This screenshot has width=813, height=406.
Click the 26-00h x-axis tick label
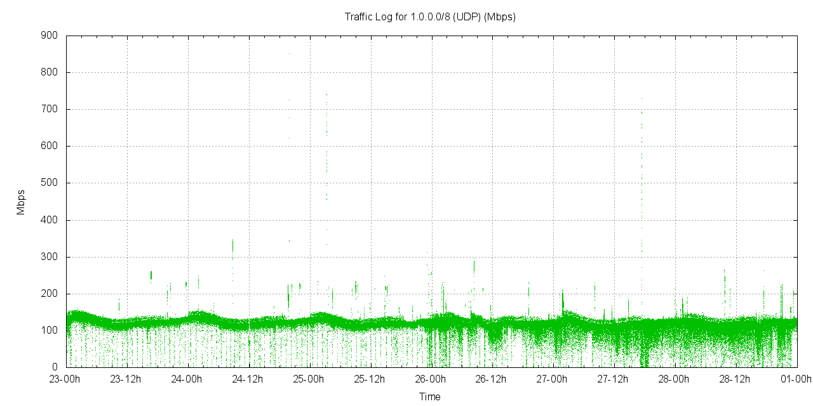tap(430, 379)
